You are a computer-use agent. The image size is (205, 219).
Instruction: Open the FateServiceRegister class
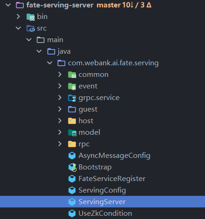(x=112, y=179)
